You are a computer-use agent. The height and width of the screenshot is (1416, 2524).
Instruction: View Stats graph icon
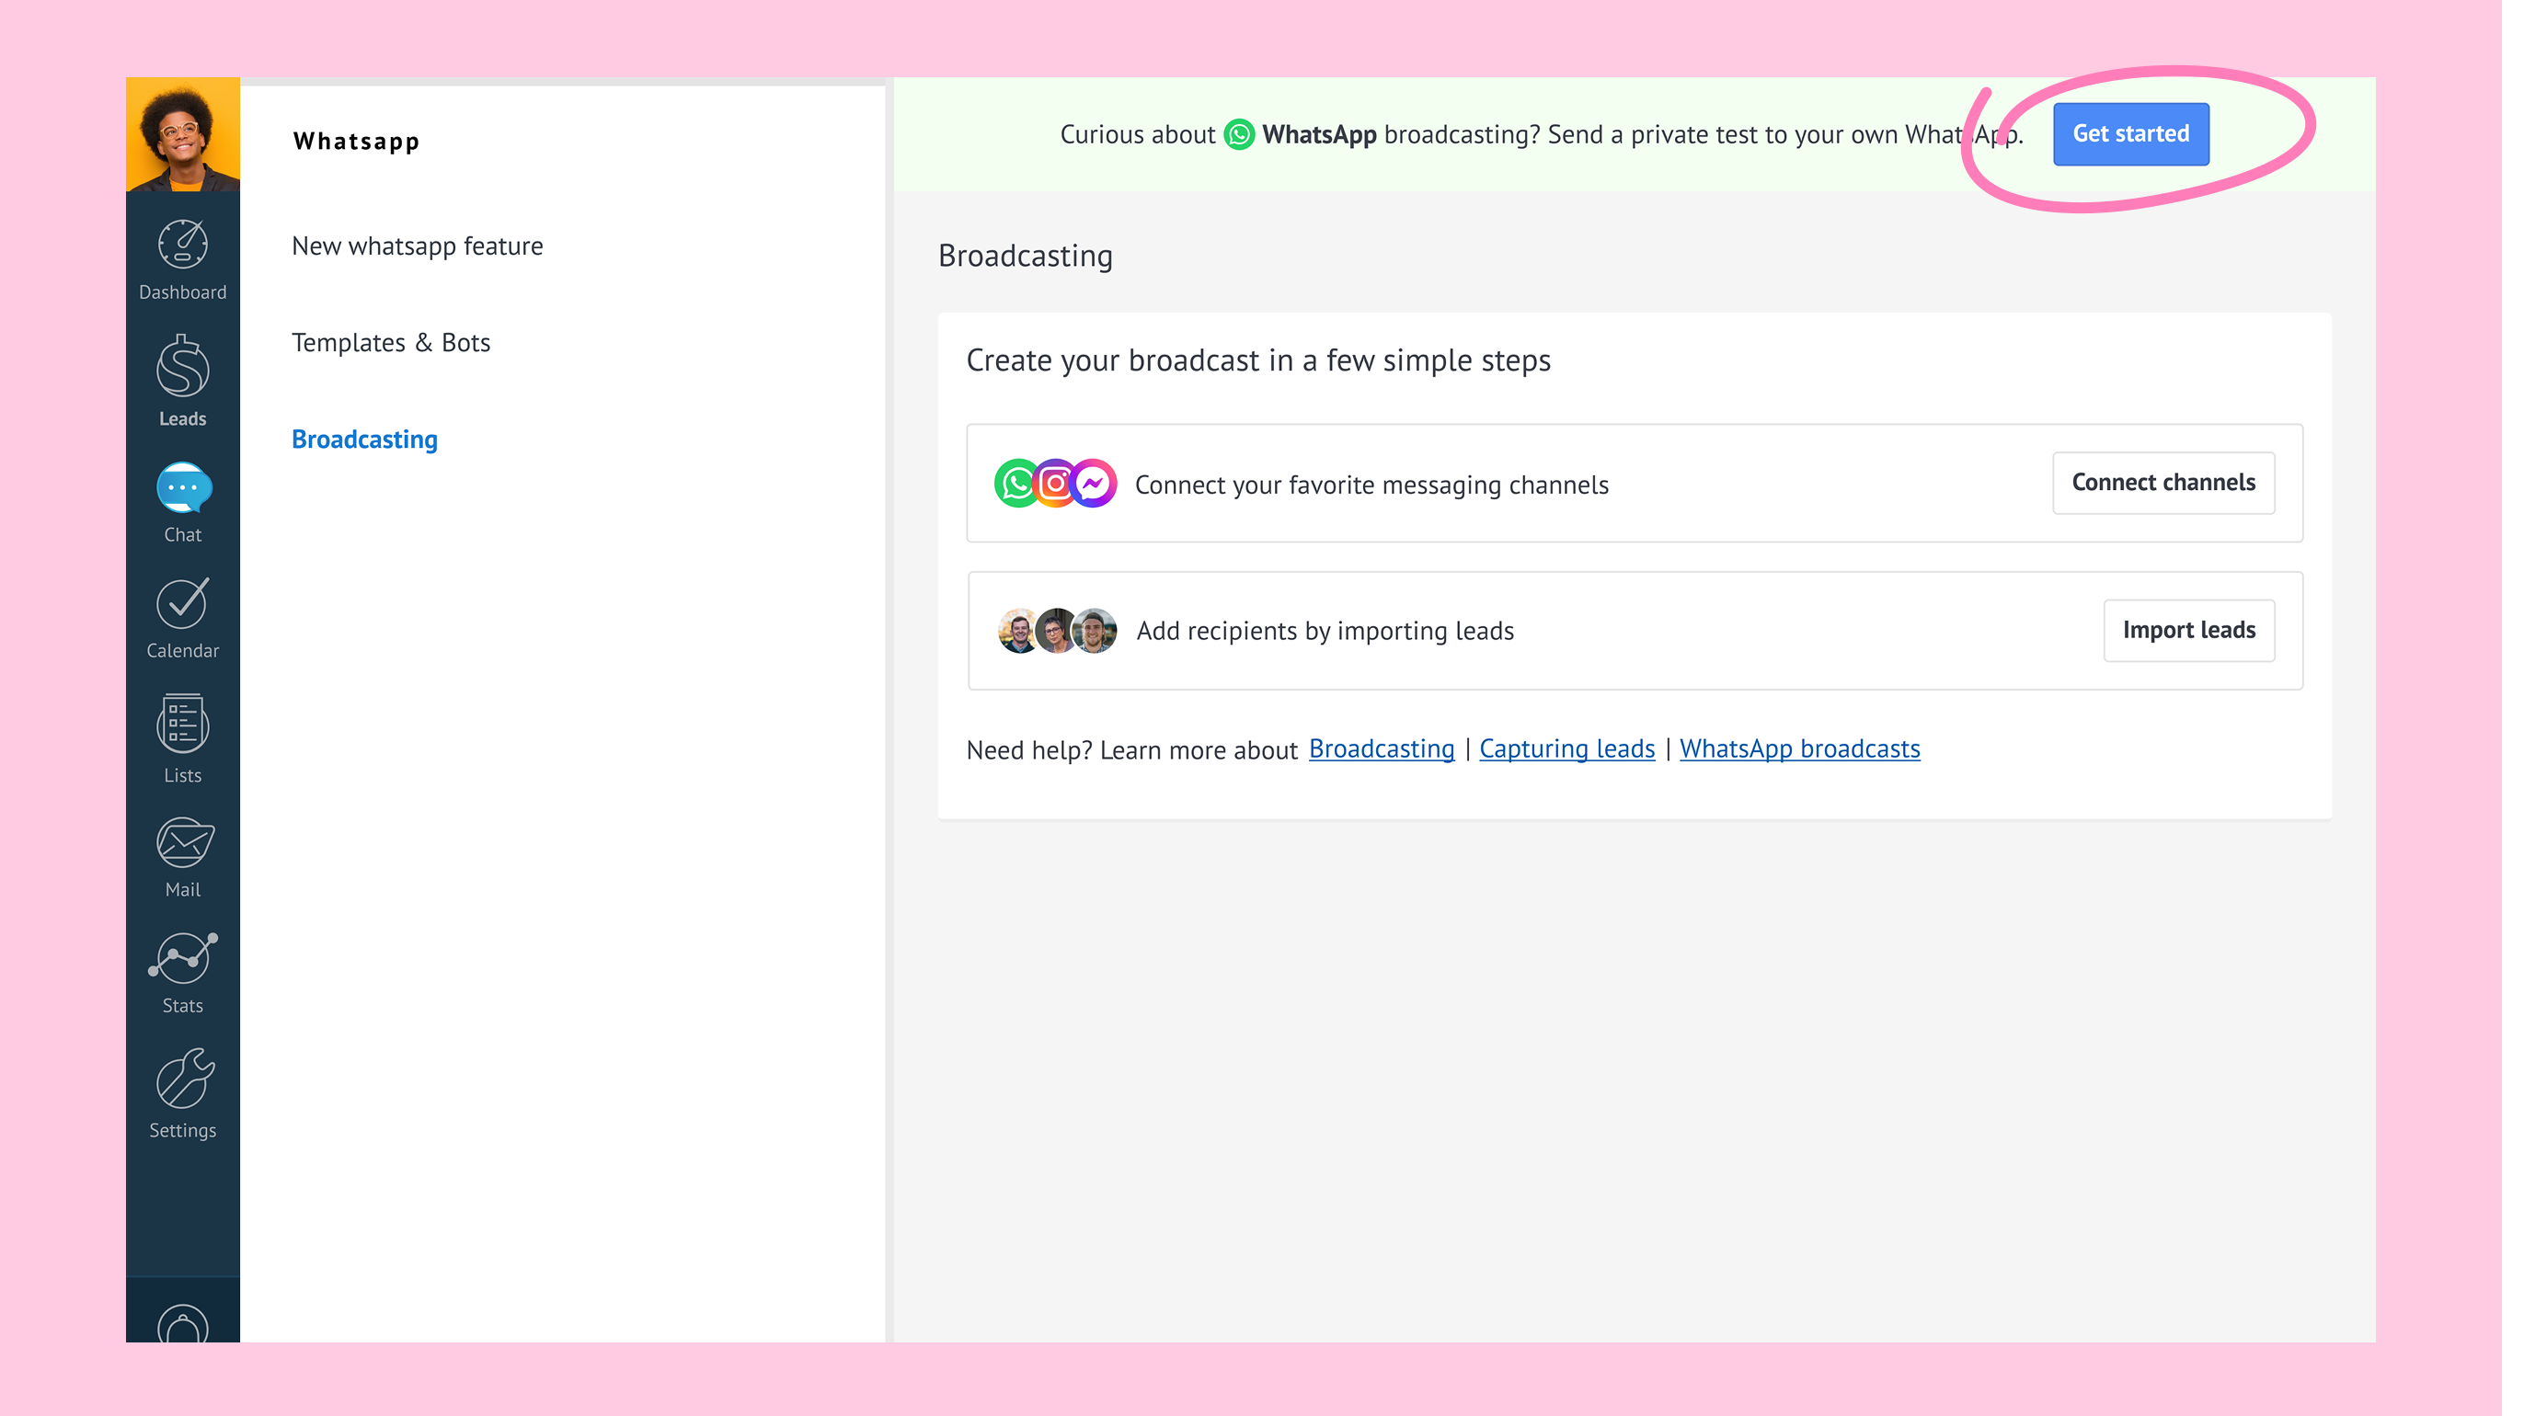click(182, 959)
